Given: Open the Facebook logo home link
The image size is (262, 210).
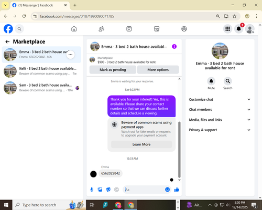Looking at the screenshot, I should (8, 29).
